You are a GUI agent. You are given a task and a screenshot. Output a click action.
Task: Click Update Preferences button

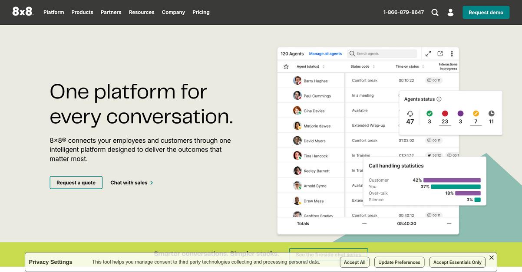pyautogui.click(x=399, y=262)
